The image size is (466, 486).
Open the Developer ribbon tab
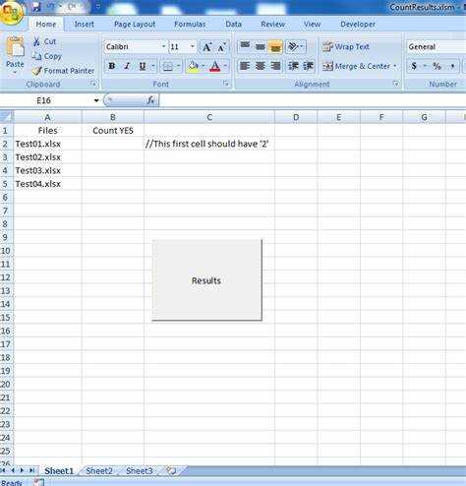358,25
